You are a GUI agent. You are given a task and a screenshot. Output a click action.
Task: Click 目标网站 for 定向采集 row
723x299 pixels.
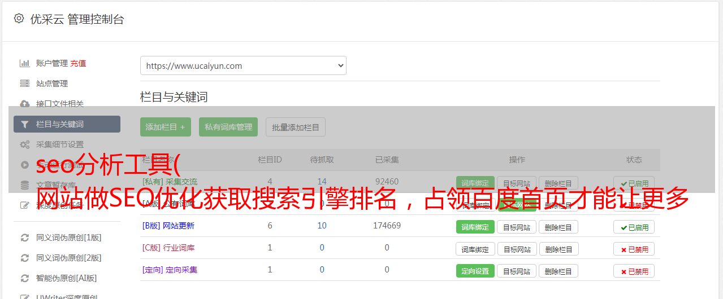517,271
